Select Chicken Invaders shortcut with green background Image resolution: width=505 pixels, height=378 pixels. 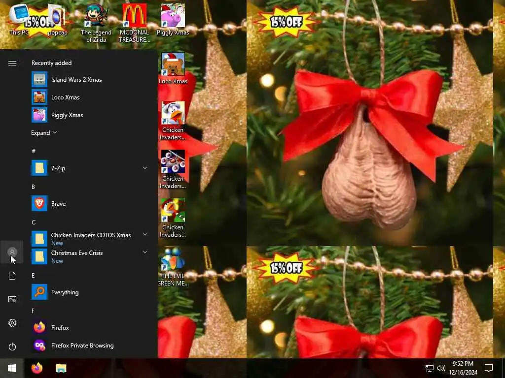point(173,218)
